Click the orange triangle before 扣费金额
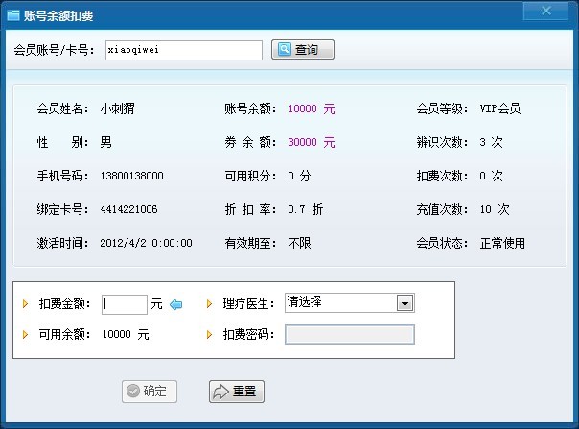The image size is (579, 429). (25, 304)
